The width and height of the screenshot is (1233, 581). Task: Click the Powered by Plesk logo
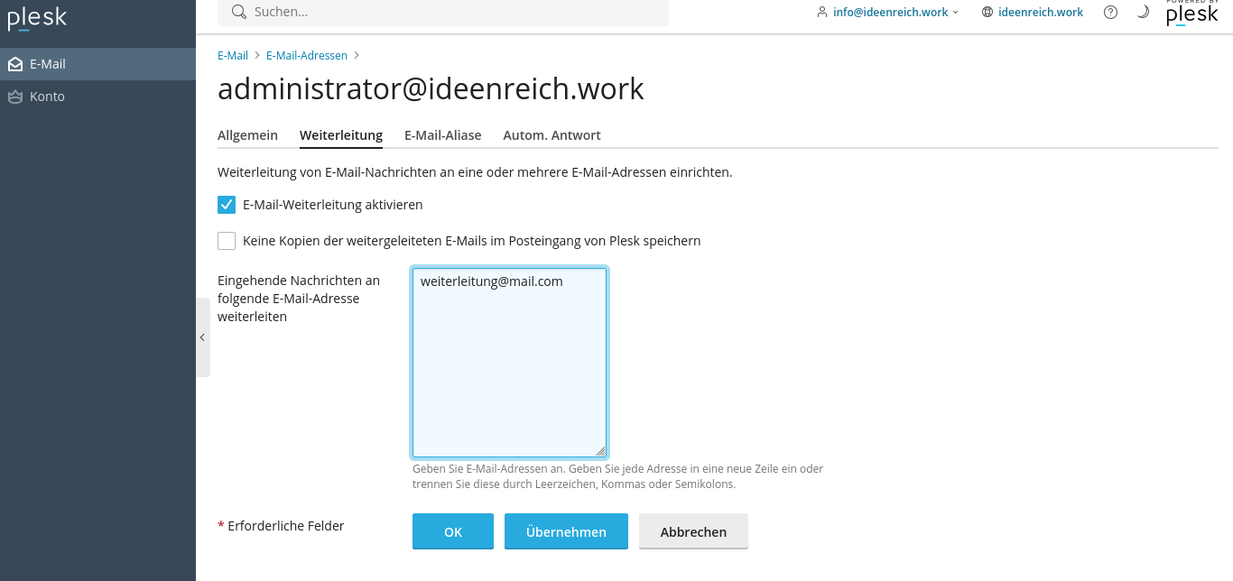(1191, 13)
